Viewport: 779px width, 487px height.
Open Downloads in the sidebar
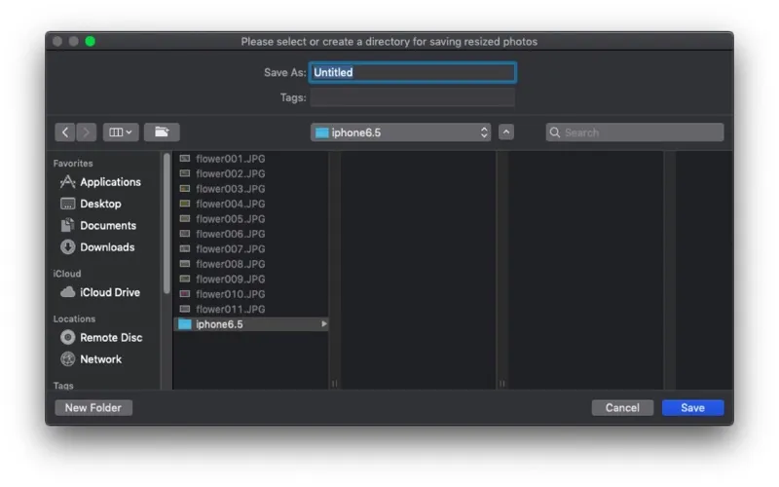(x=106, y=247)
